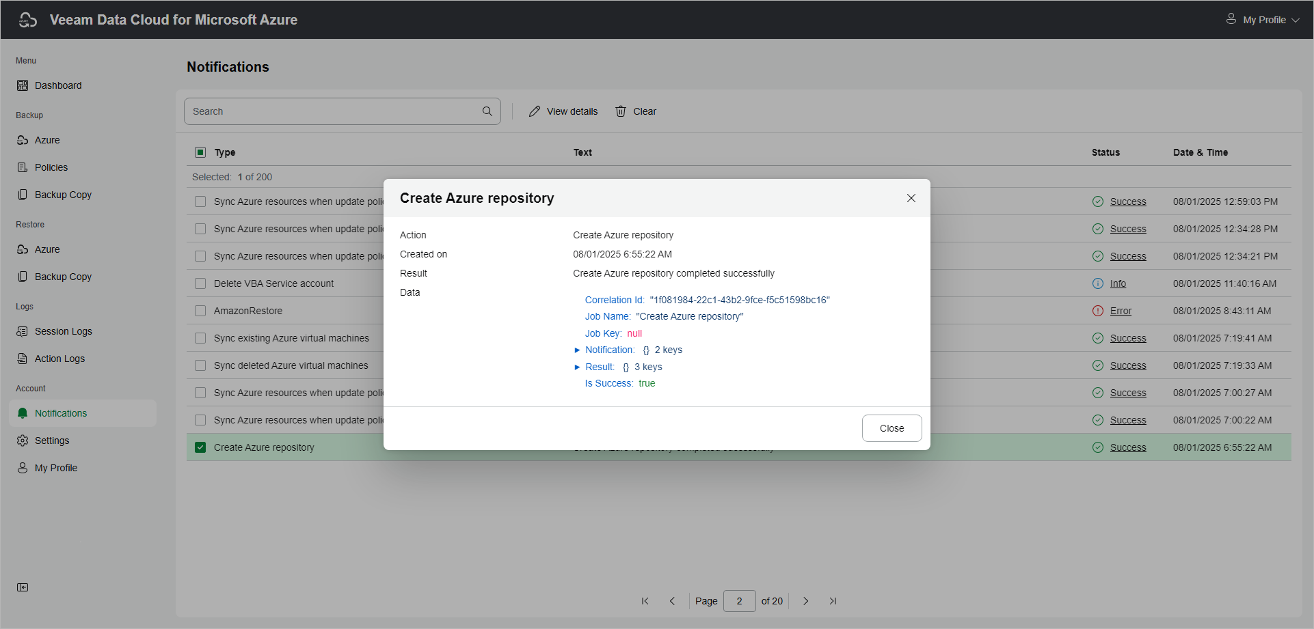Uncheck the Create Azure repository row
The image size is (1314, 629).
point(200,447)
